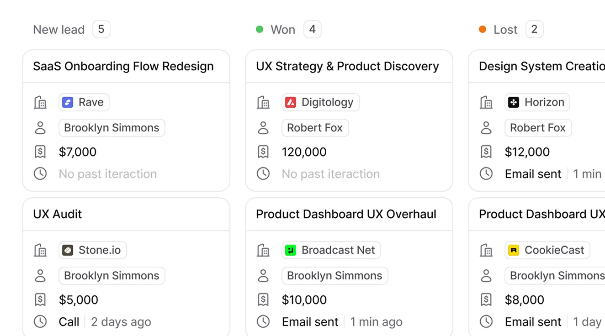The width and height of the screenshot is (605, 336).
Task: Select Robert Fox chip on Design System Creation
Action: click(x=538, y=128)
